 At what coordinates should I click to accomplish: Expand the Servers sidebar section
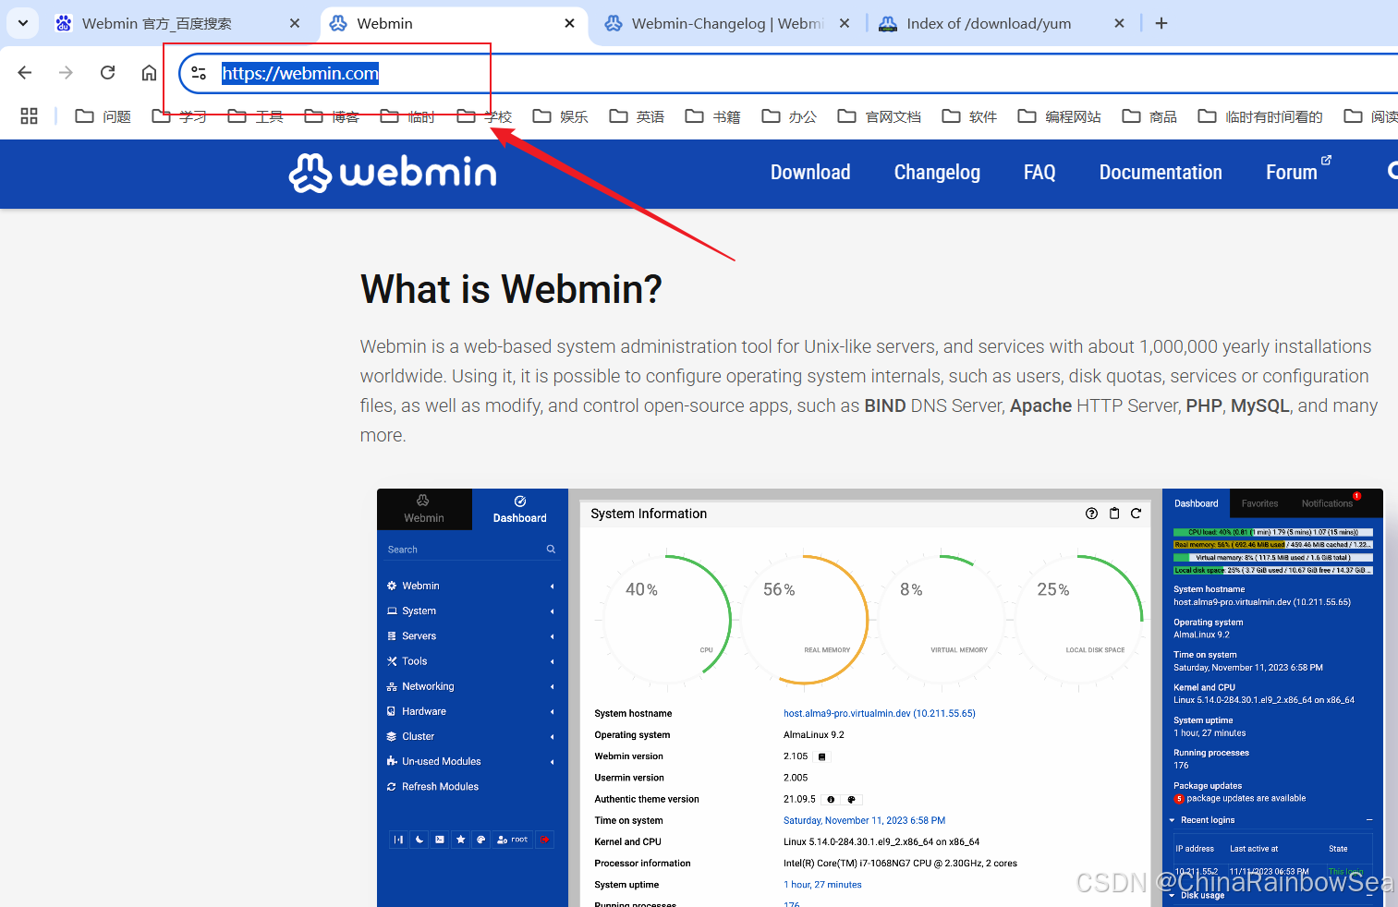419,635
